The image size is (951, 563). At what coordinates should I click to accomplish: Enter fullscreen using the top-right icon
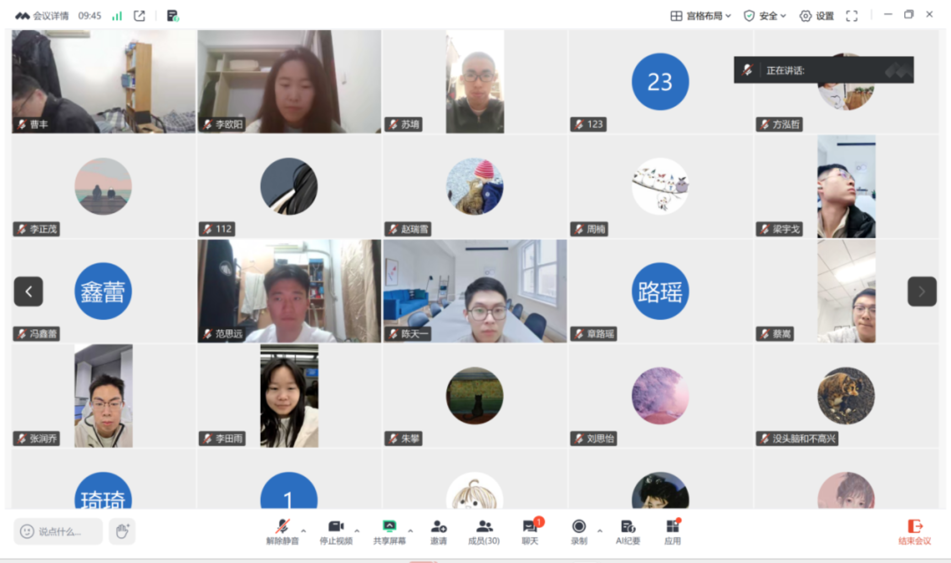(851, 16)
